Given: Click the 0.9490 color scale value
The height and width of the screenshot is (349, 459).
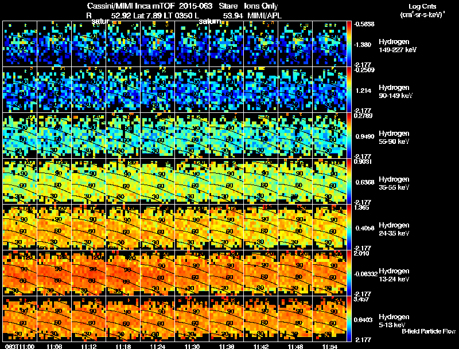Looking at the screenshot, I should coord(365,136).
